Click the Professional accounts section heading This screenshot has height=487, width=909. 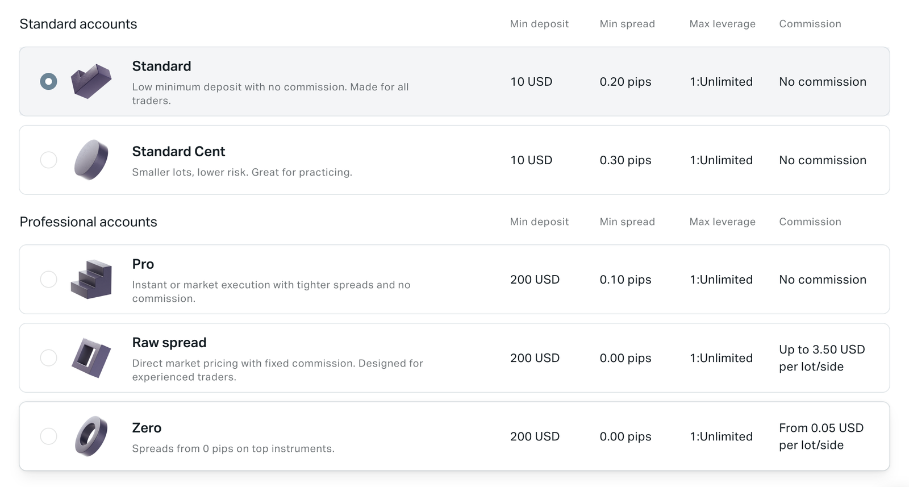88,222
